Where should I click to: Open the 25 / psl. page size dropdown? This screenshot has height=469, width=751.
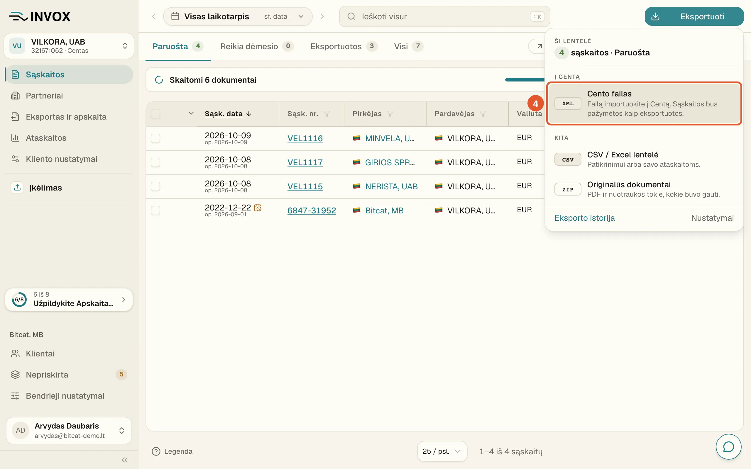point(442,451)
